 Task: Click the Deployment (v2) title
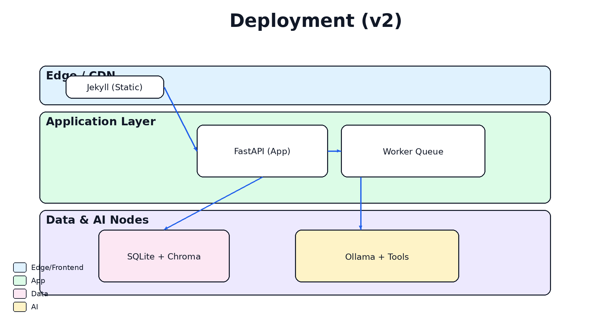click(316, 21)
